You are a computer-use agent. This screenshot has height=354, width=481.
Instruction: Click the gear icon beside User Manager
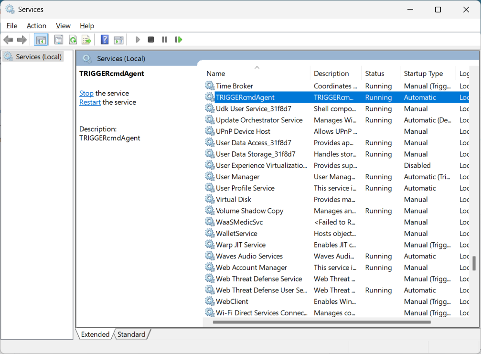pos(210,176)
